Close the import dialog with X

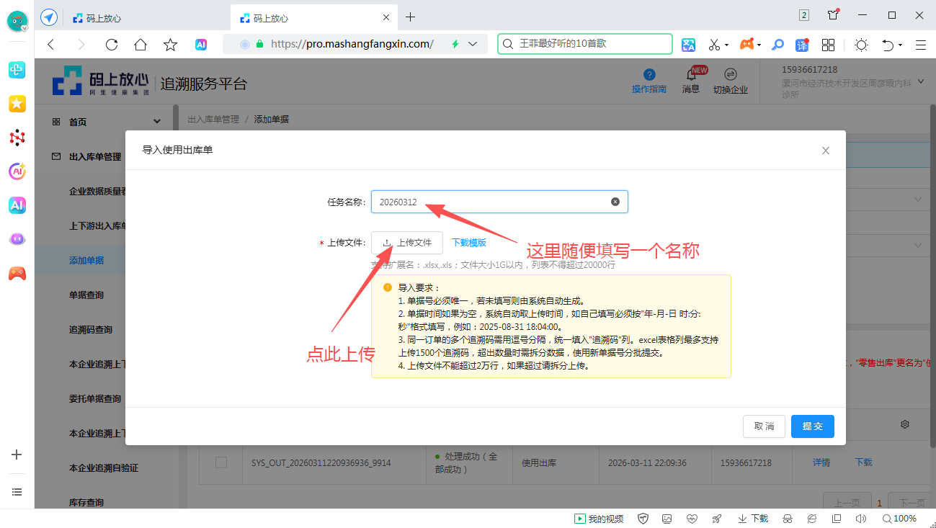826,151
